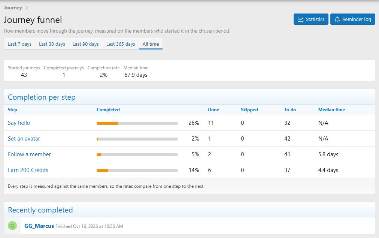Click the Completion rate label
The image size is (379, 238).
[x=103, y=68]
